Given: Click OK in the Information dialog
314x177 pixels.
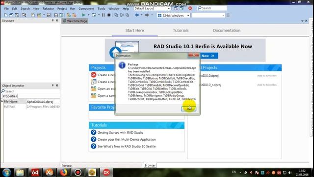Looking at the screenshot, I should [x=188, y=109].
